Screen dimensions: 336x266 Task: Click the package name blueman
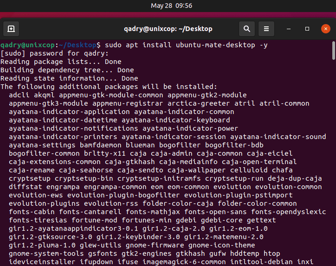[x=140, y=146]
